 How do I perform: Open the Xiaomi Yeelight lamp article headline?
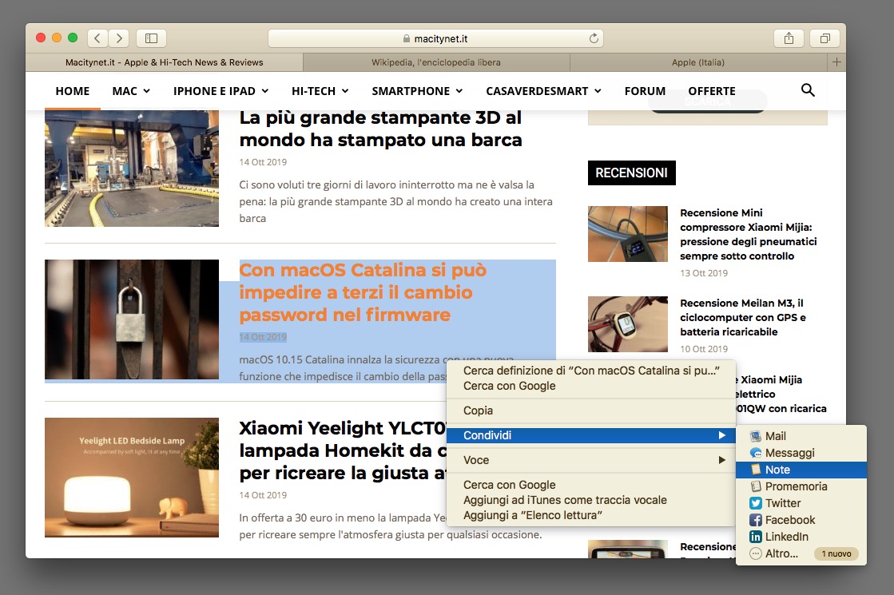pos(343,450)
